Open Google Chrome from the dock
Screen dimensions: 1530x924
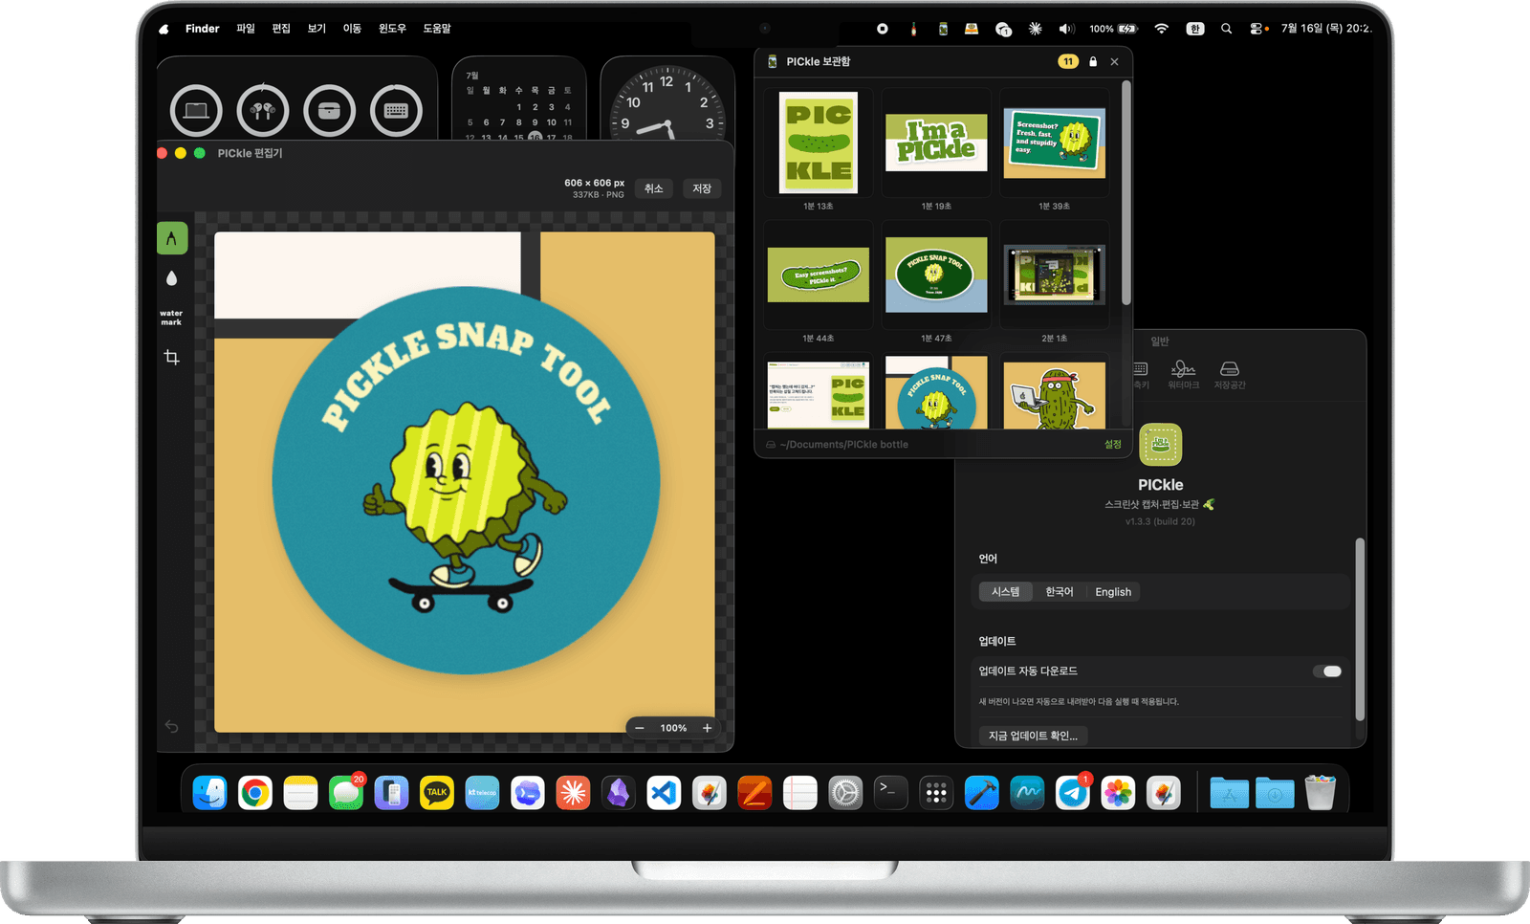point(255,793)
